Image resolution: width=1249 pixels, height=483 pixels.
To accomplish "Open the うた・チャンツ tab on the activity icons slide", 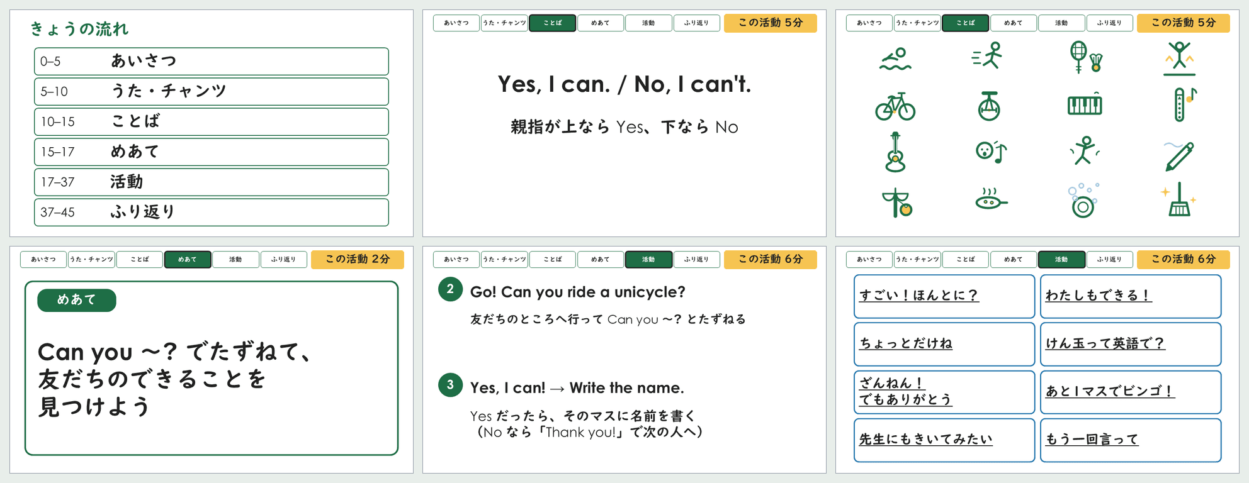I will click(x=917, y=23).
